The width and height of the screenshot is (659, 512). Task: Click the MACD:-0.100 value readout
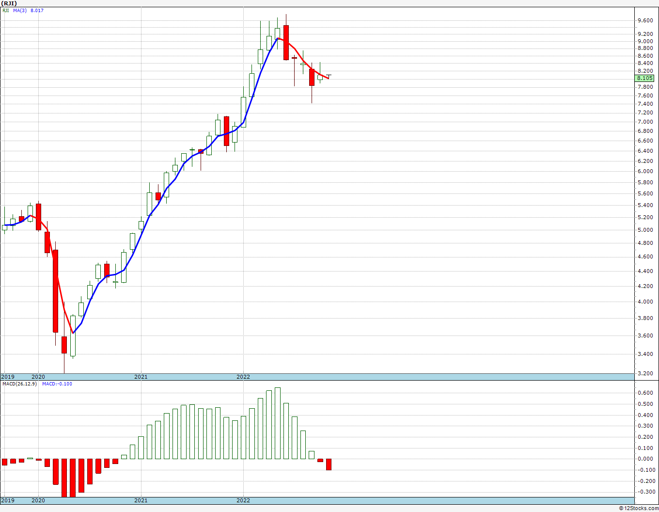57,384
